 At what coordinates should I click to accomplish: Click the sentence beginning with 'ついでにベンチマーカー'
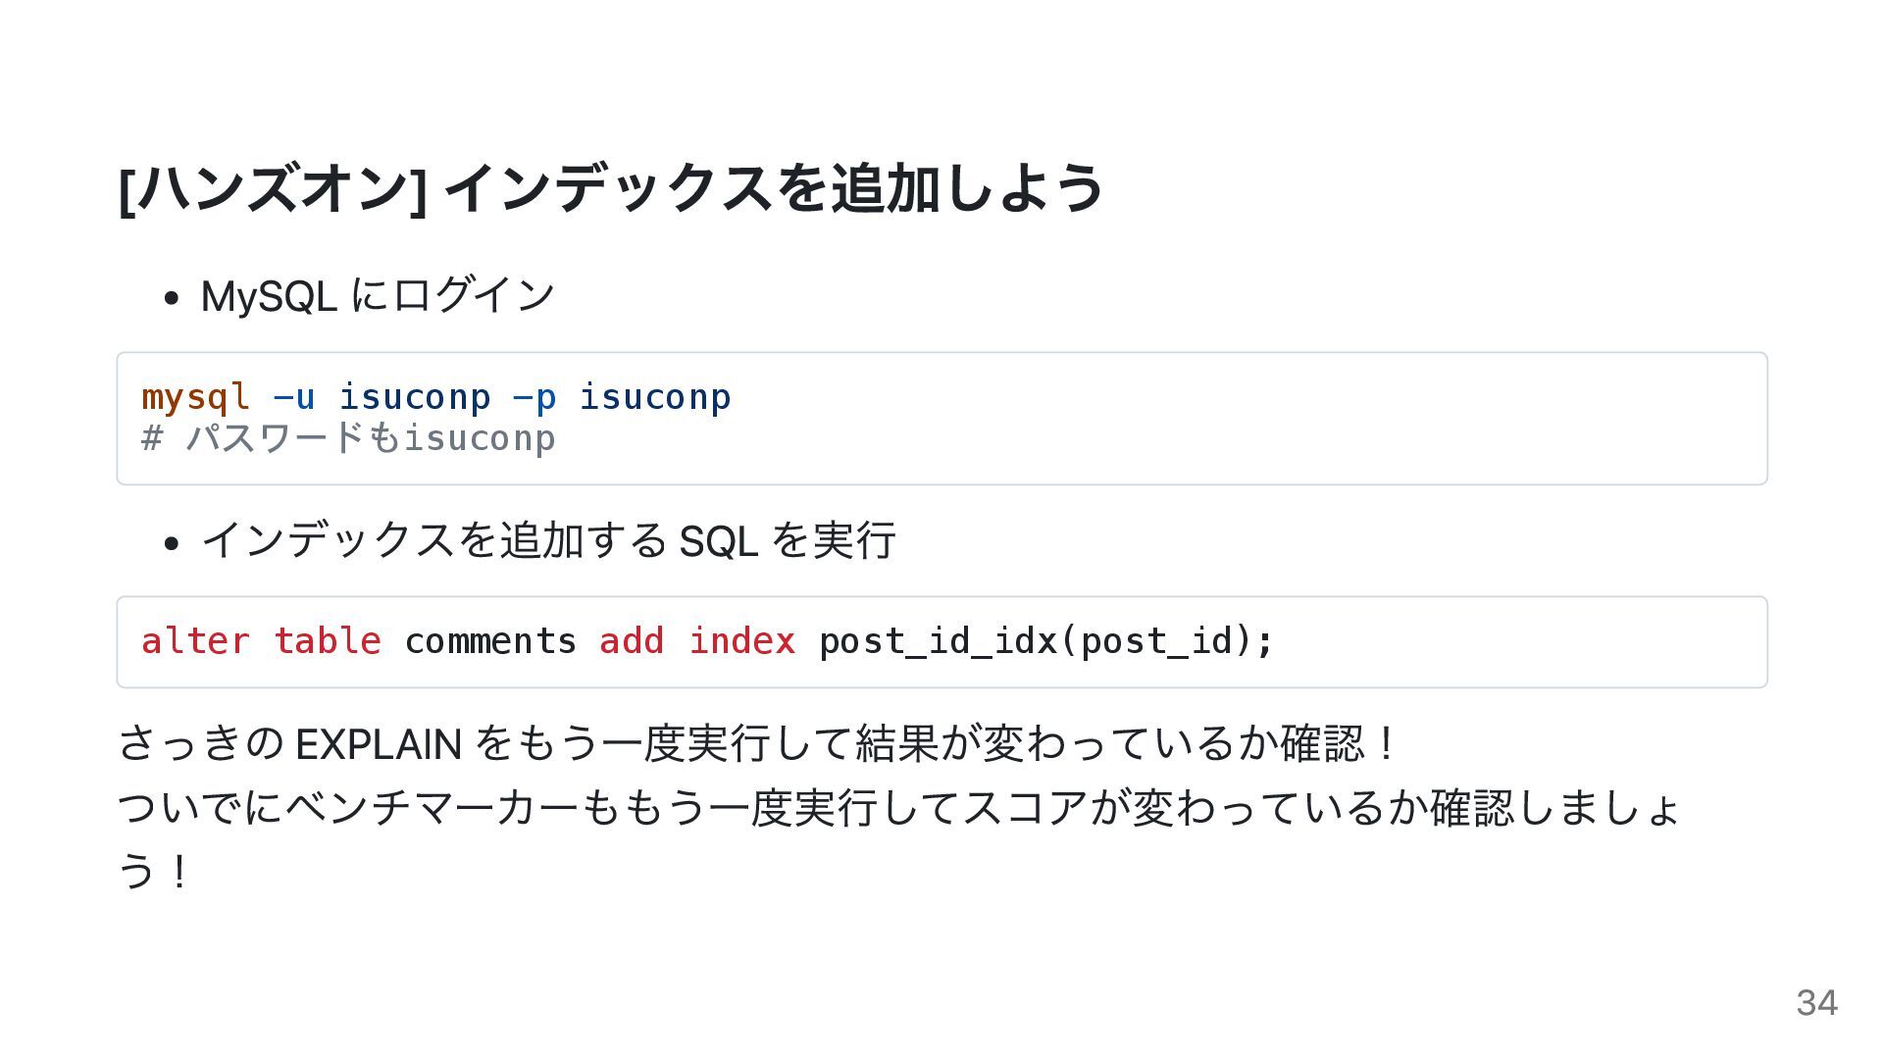tap(898, 839)
